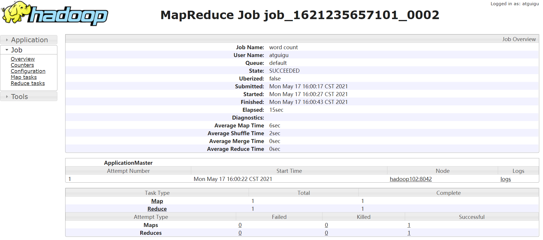Select the job name 'word count'

point(283,47)
